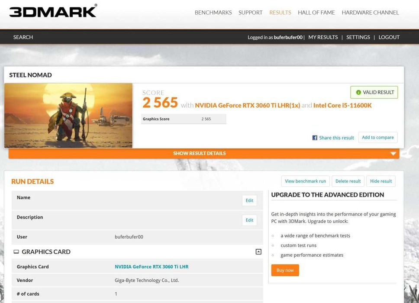Open the Search link in dark bar
This screenshot has height=303, width=419.
pos(23,37)
